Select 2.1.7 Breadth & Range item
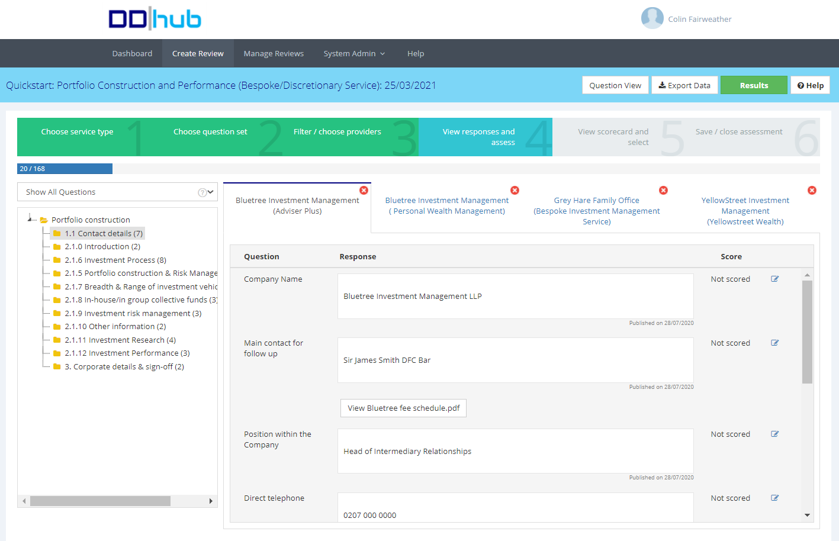This screenshot has height=541, width=839. (141, 286)
